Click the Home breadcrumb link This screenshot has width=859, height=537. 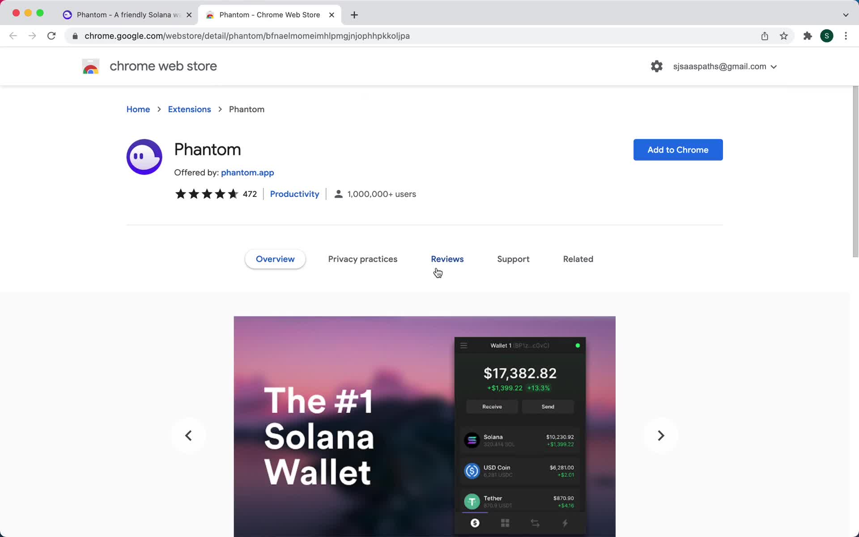[x=138, y=109]
